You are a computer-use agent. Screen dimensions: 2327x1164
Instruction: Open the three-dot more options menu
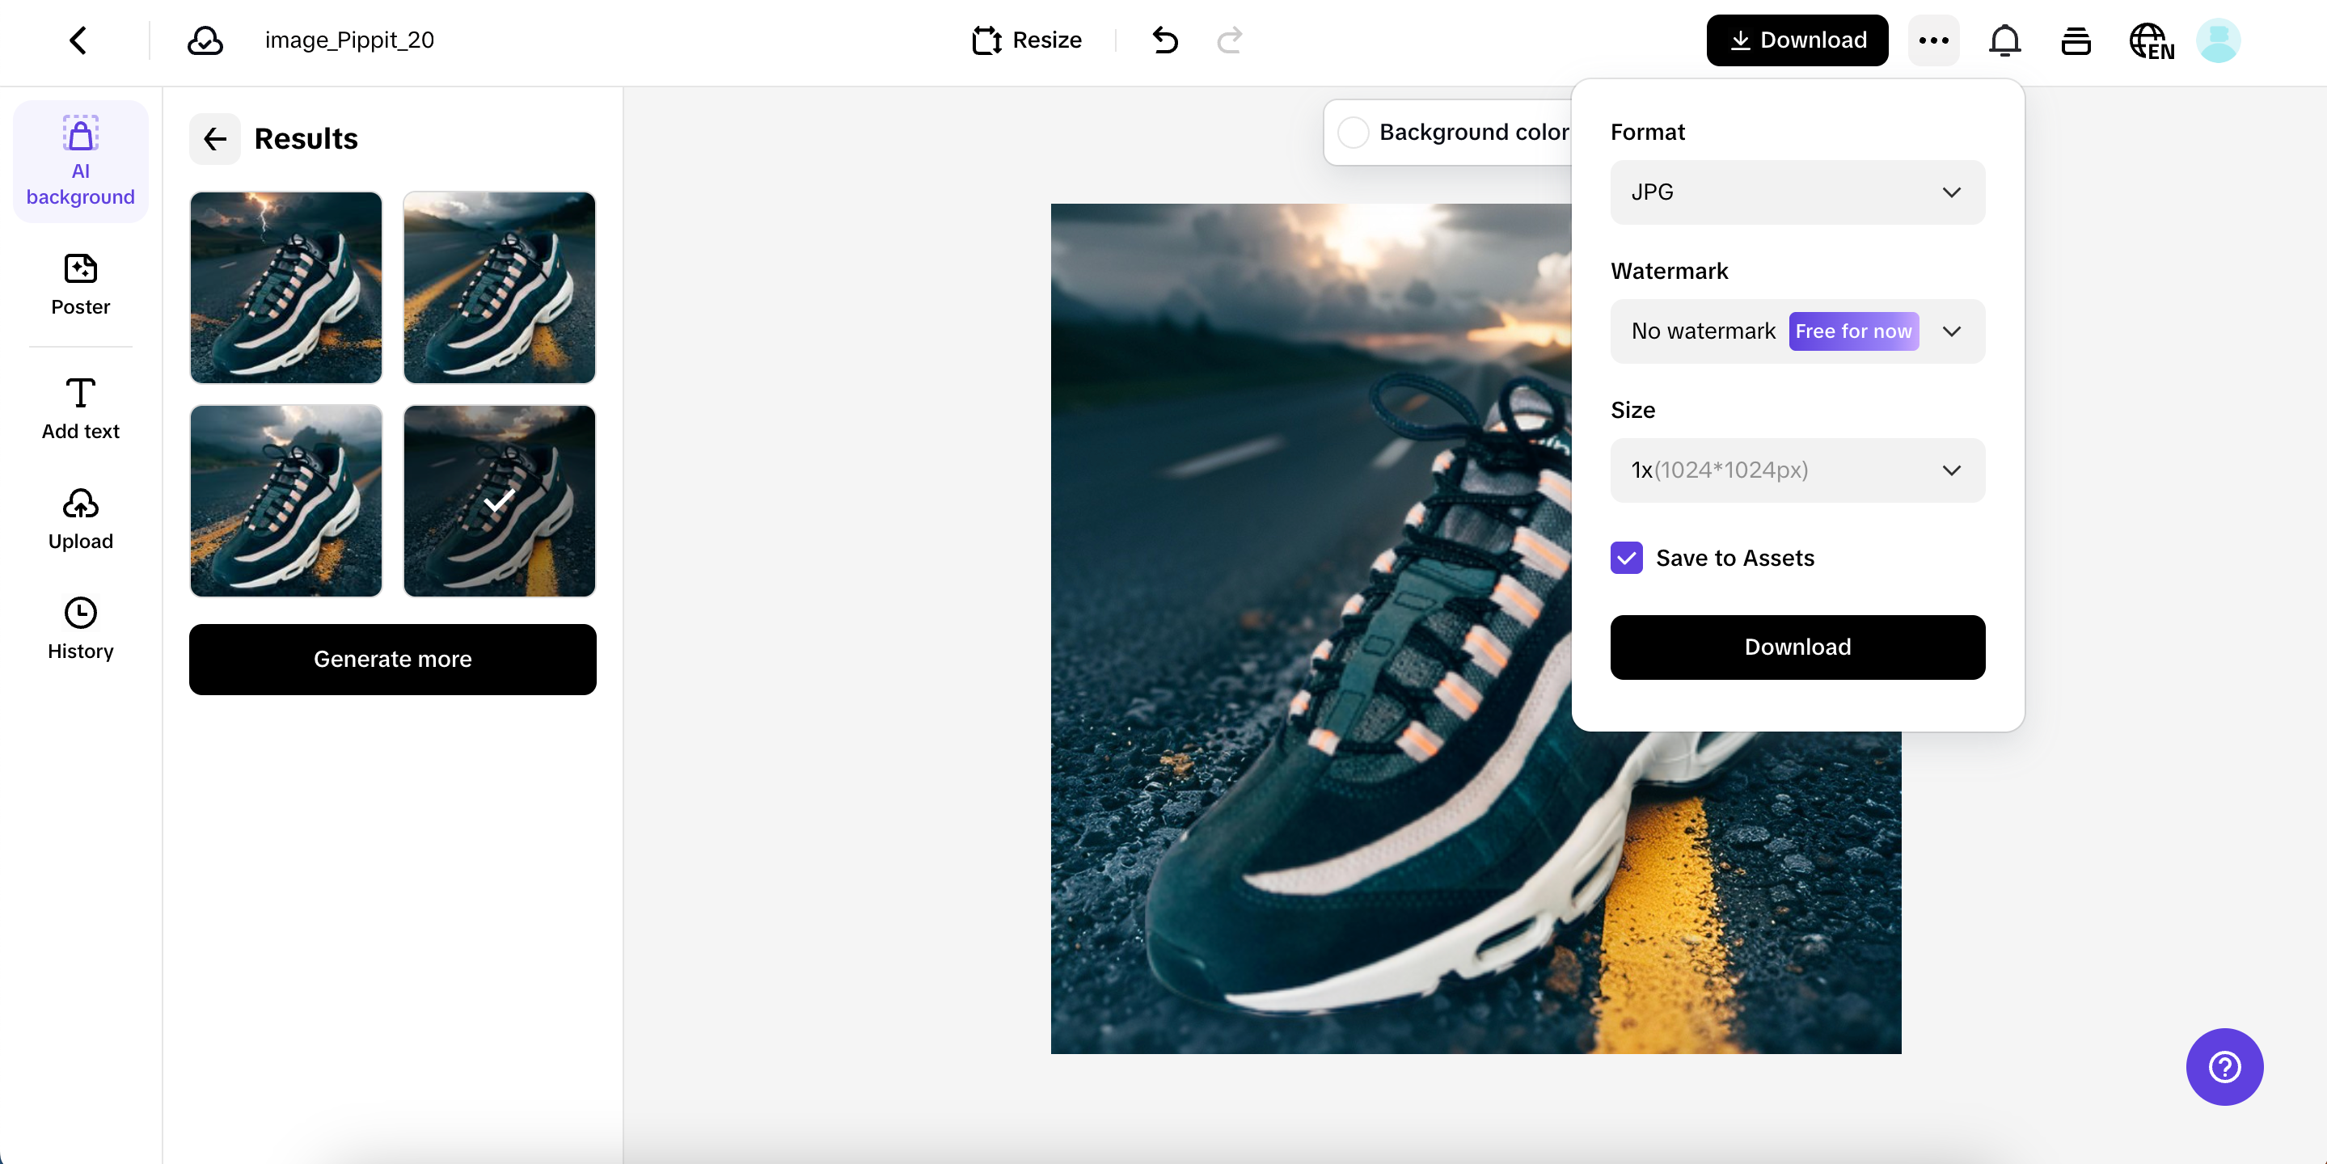(x=1933, y=40)
